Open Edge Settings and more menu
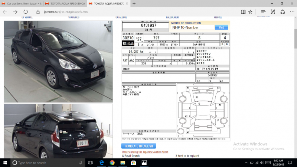297x167 pixels. click(x=292, y=12)
